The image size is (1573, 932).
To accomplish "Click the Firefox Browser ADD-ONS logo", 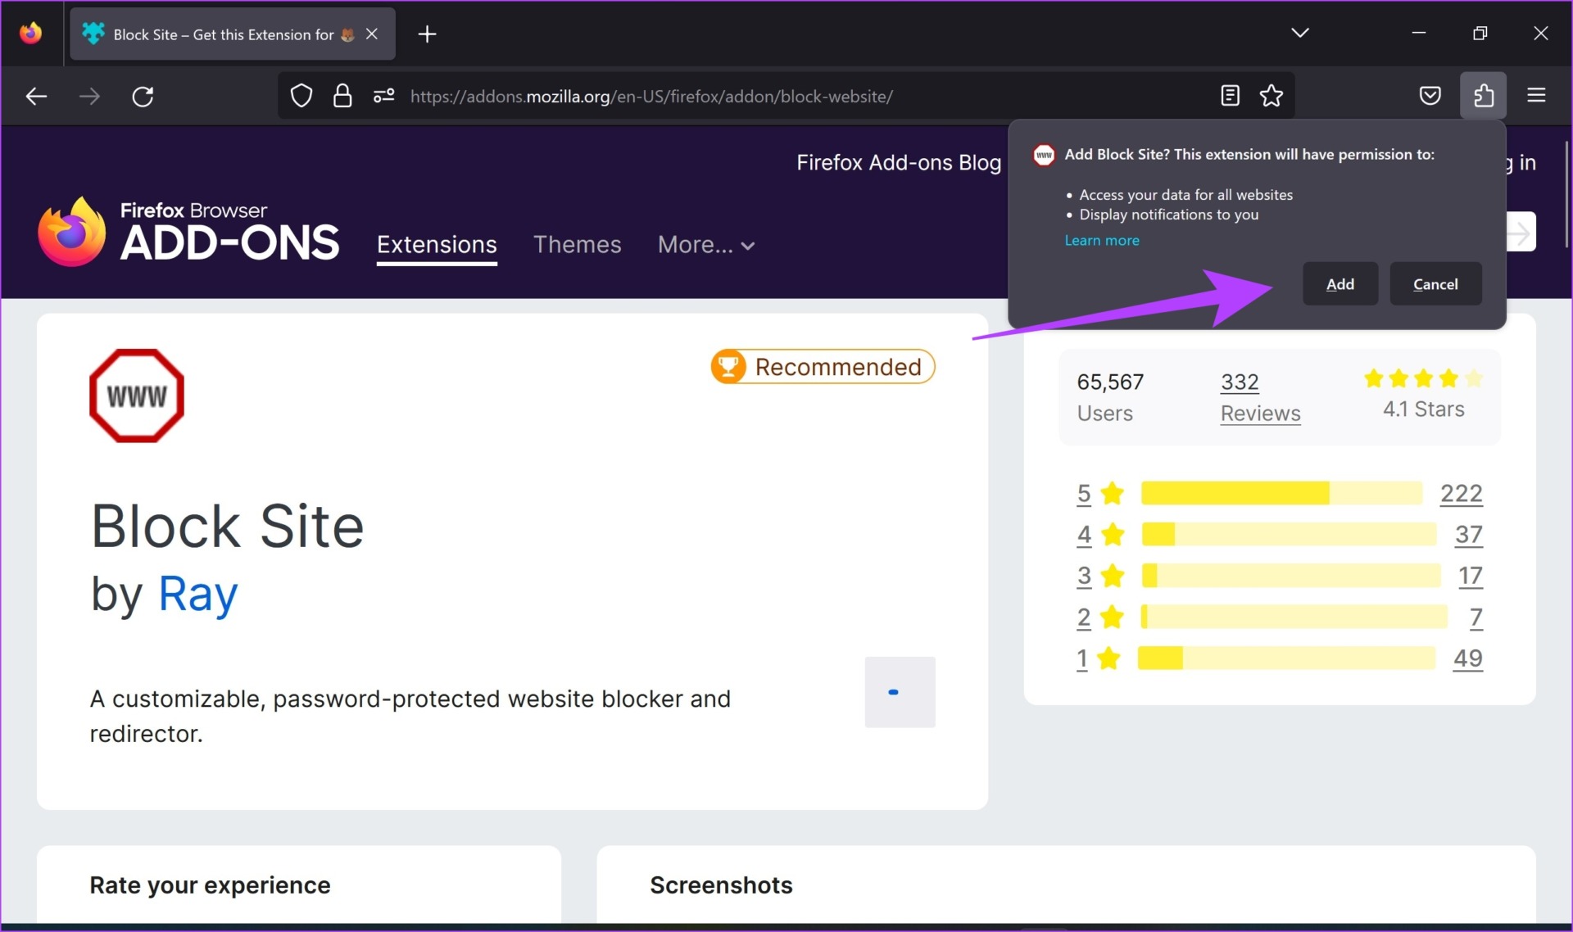I will [x=188, y=232].
